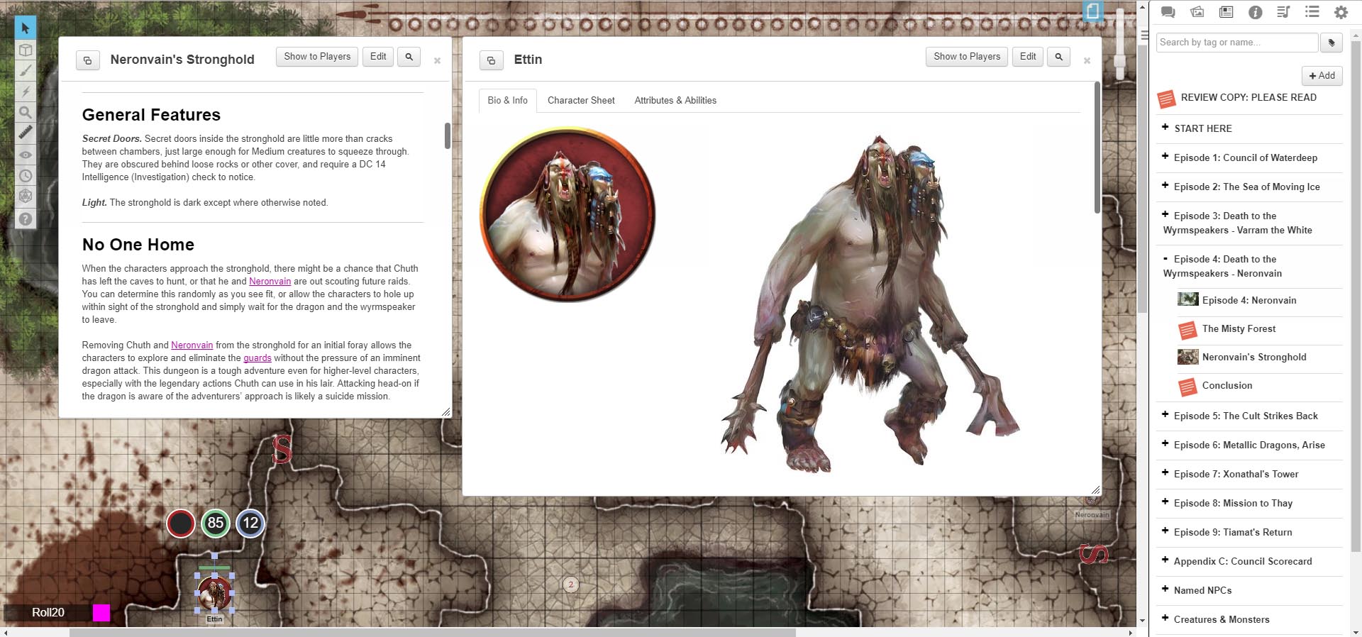The height and width of the screenshot is (637, 1362).
Task: Open the Jukebox music tab
Action: coord(1283,12)
